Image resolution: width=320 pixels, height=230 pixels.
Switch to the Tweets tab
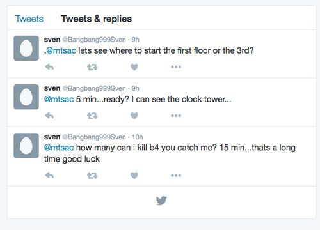coord(29,19)
